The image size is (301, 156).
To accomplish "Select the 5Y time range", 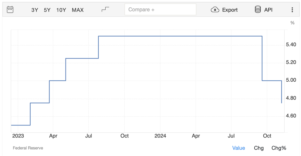I will [x=47, y=10].
